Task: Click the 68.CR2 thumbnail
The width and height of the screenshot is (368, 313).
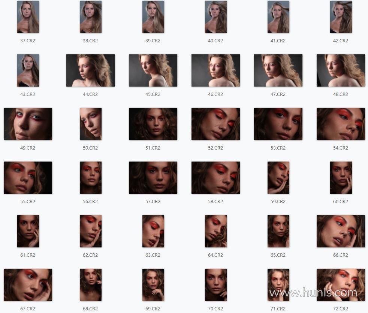Action: point(91,285)
